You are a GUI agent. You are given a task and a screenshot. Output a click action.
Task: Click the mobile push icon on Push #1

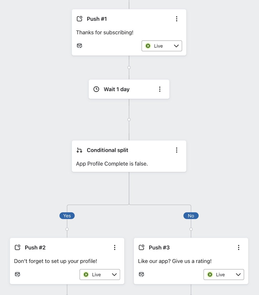(x=80, y=19)
